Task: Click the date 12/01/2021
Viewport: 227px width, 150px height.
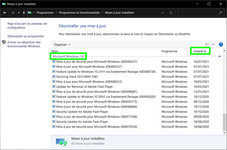Action: point(201,92)
